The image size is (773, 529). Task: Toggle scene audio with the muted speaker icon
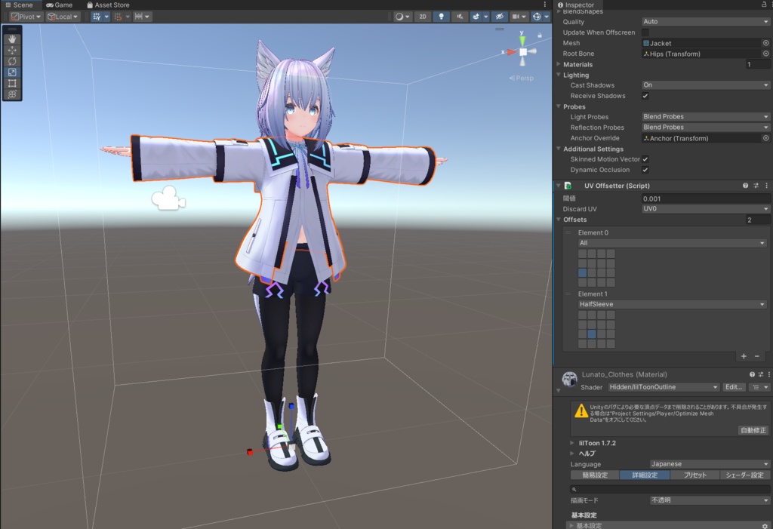pos(460,17)
